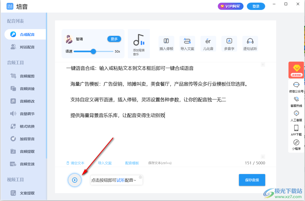Click the text area scroll-down arrow
Screen dimensions: 305x201
[263, 157]
